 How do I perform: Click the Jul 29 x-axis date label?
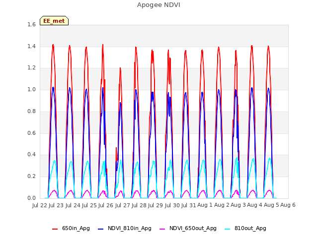(x=156, y=205)
